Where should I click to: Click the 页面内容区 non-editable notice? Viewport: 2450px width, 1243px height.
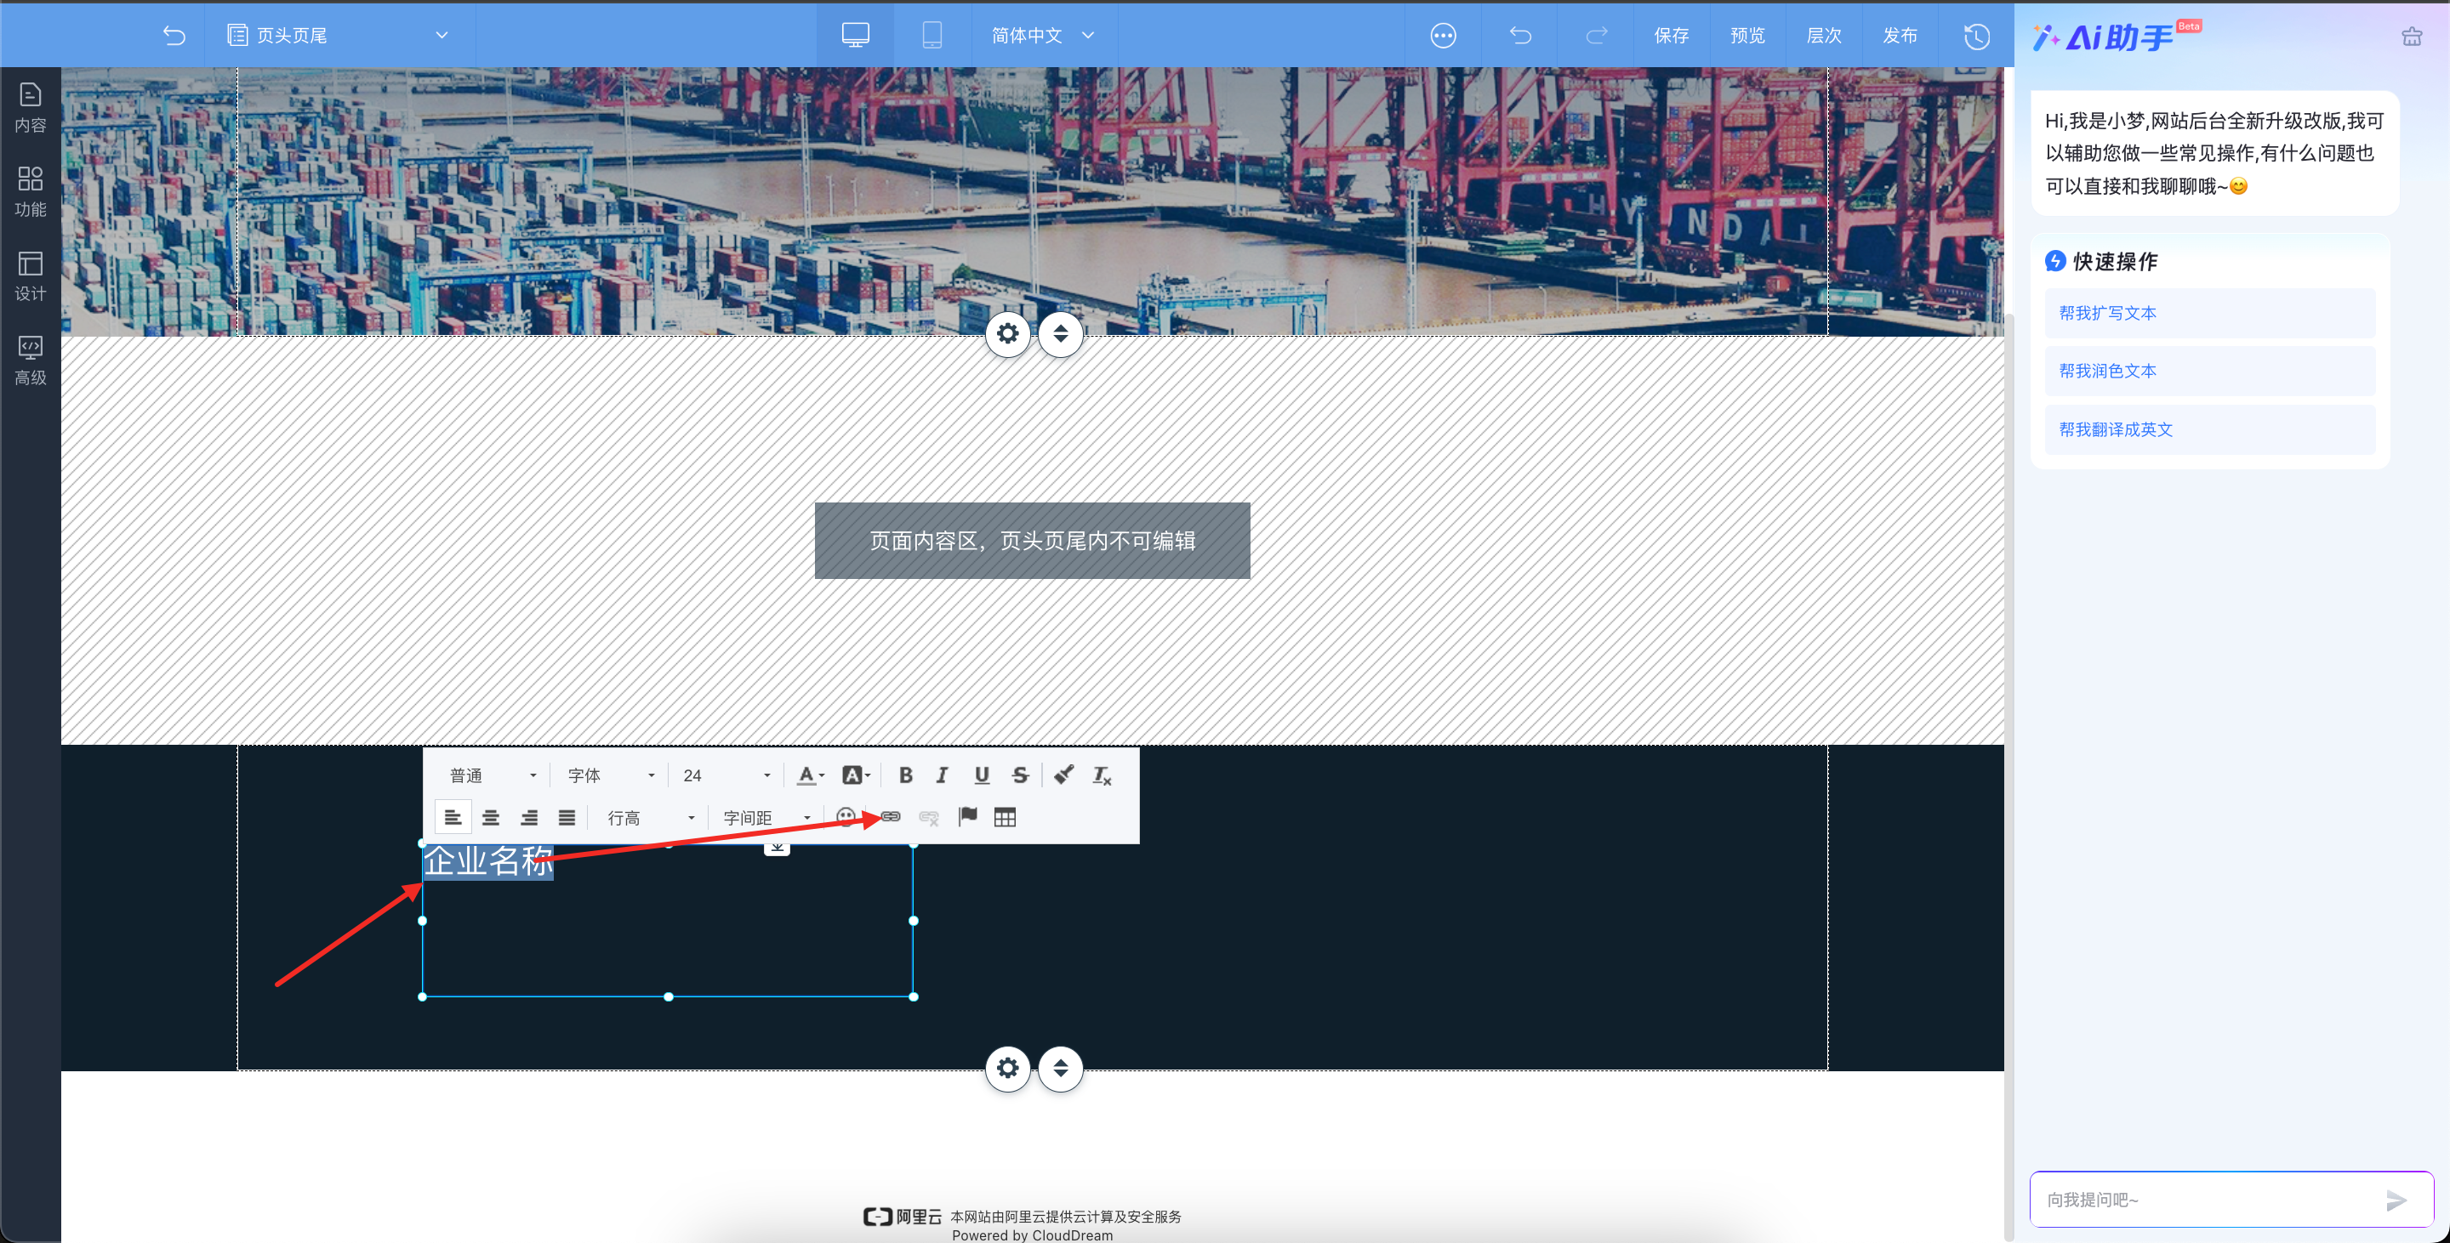[x=1032, y=541]
